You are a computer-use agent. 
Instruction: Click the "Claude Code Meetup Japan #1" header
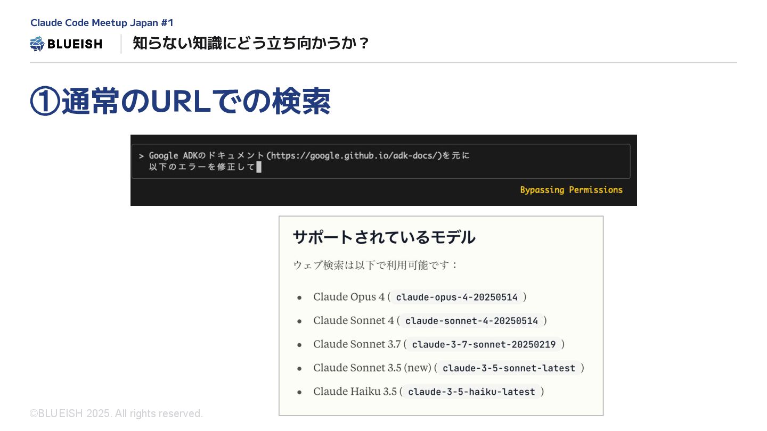point(102,23)
